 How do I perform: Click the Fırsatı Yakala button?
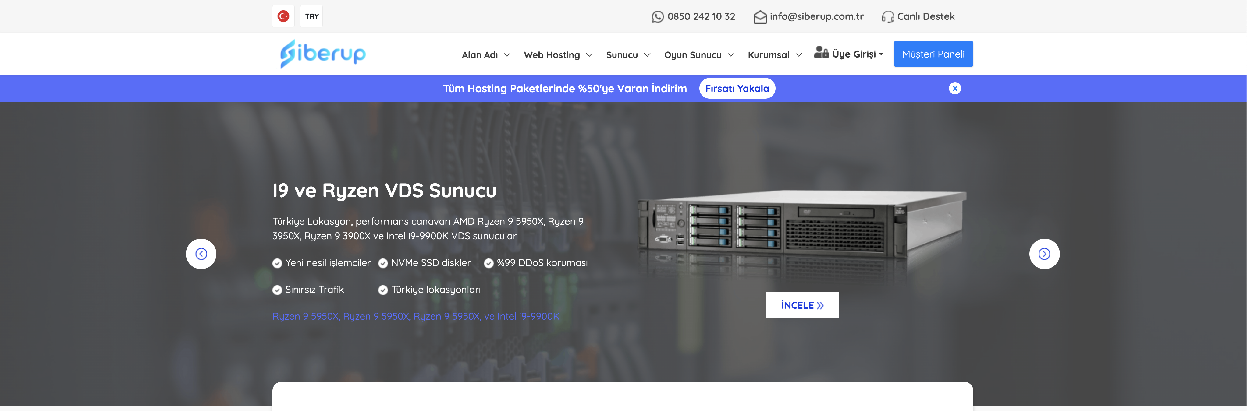pos(737,89)
